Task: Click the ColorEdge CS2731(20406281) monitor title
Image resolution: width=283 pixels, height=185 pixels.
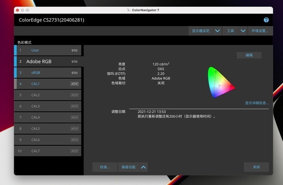Action: [51, 20]
